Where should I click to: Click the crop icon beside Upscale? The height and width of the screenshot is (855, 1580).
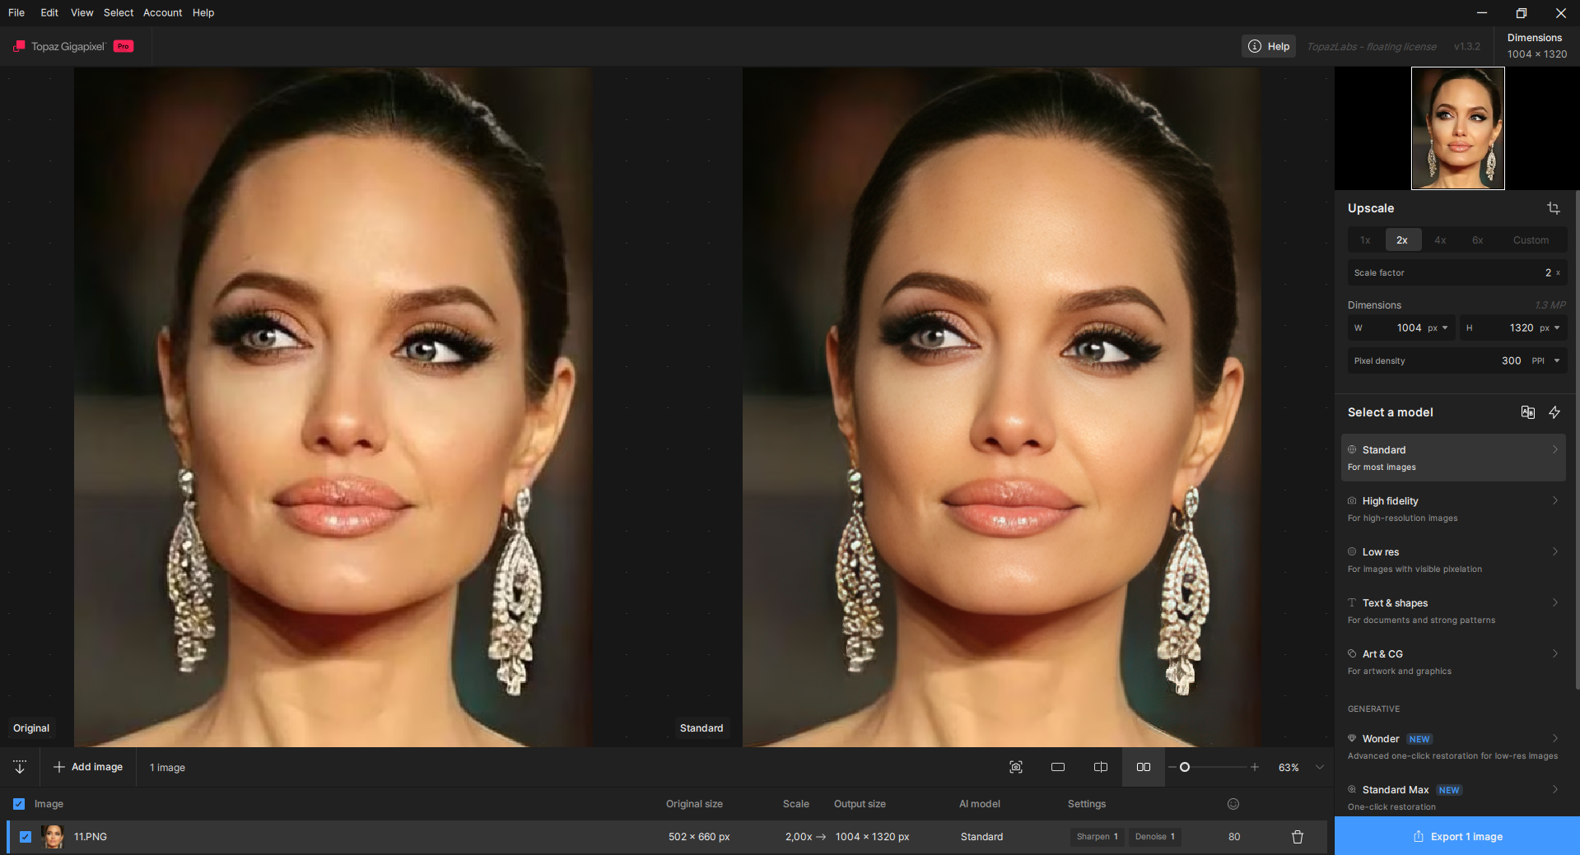1553,208
